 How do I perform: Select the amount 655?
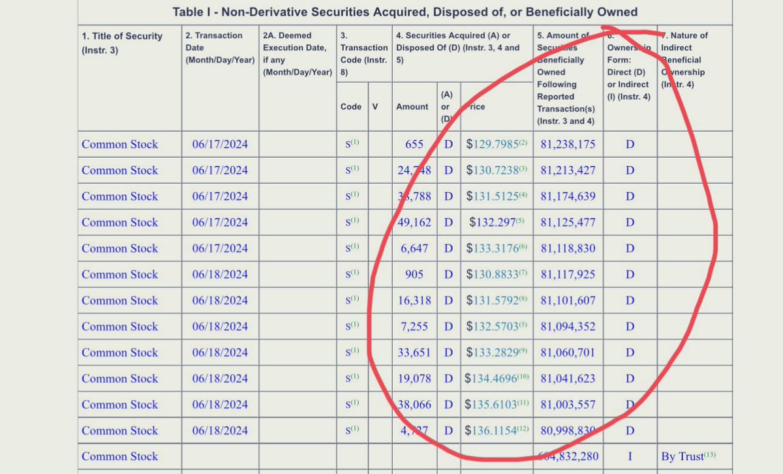[414, 144]
